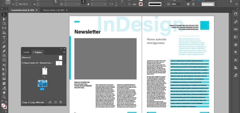Select the Page tool

click(4, 23)
